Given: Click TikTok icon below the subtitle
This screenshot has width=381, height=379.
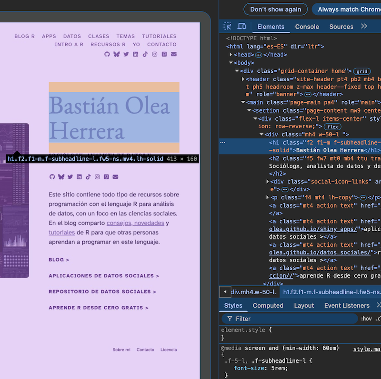Looking at the screenshot, I should [88, 177].
